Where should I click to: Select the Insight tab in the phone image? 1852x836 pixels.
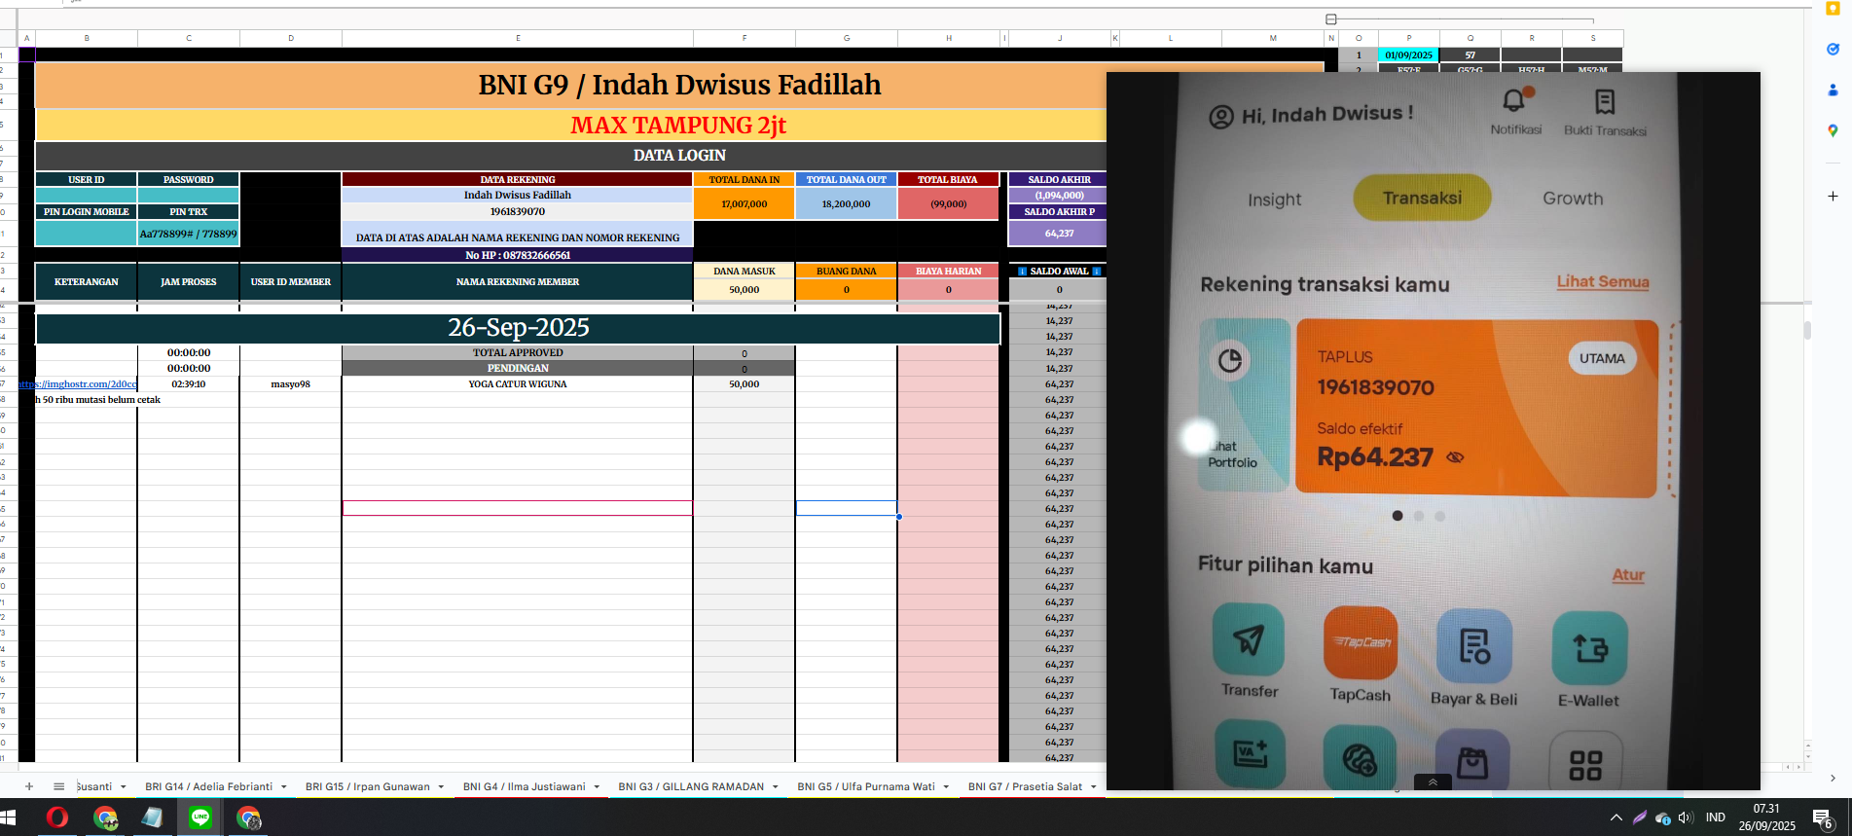[1274, 200]
